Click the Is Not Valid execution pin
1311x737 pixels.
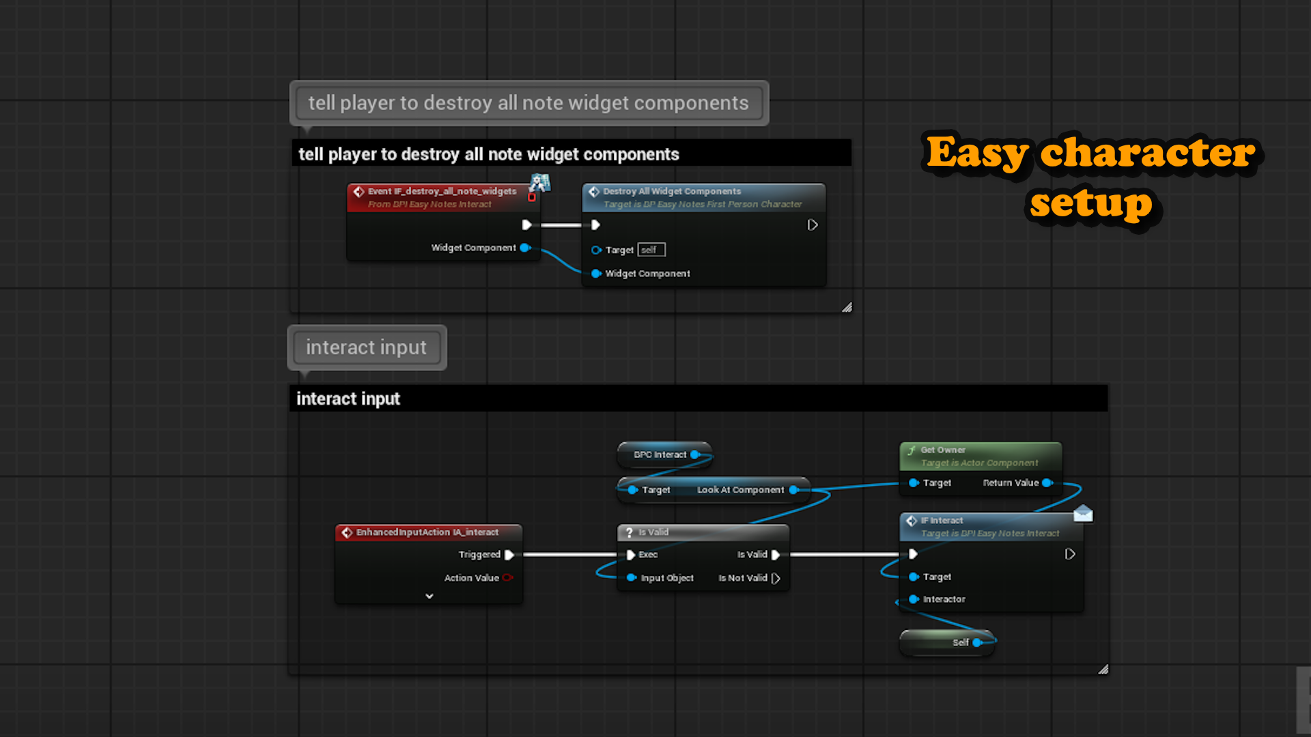pyautogui.click(x=776, y=578)
